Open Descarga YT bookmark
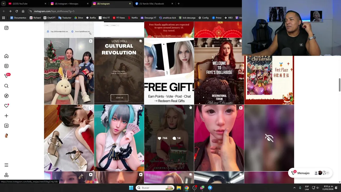This screenshot has height=192, width=341. coord(148,18)
